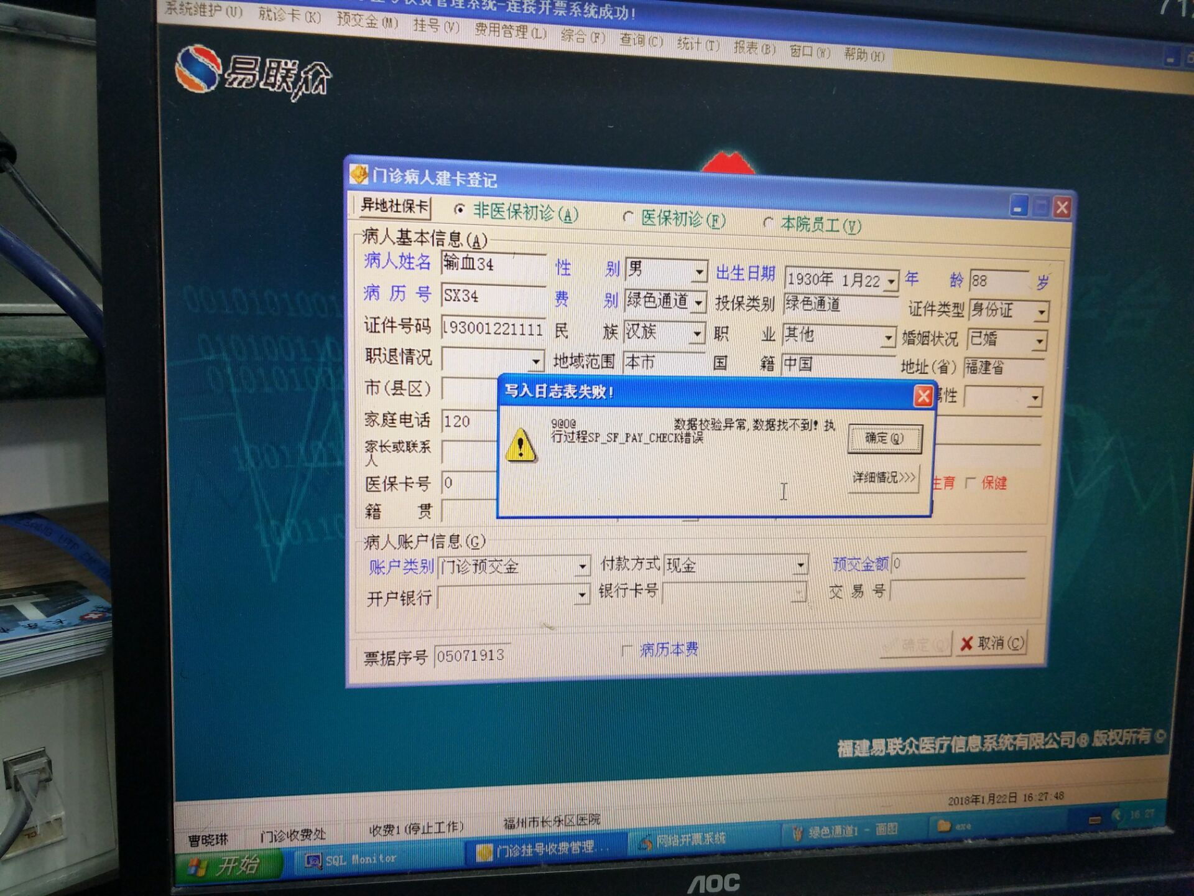Click the red X 取消 button

pyautogui.click(x=991, y=643)
